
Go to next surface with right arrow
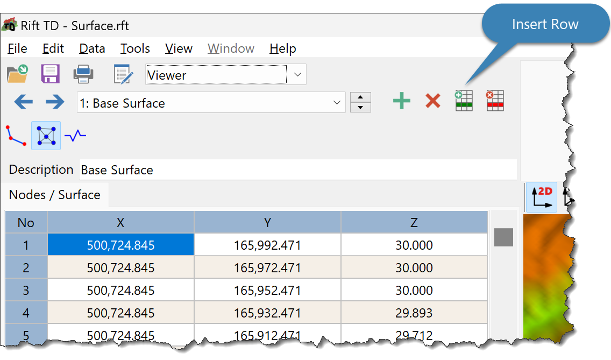pyautogui.click(x=55, y=102)
